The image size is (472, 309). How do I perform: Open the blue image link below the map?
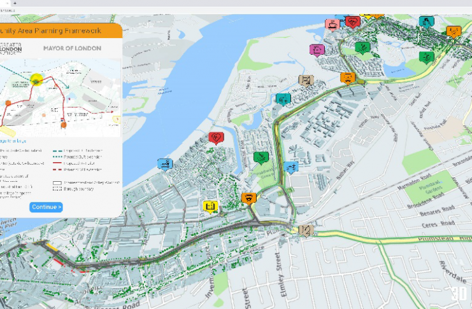tap(13, 141)
